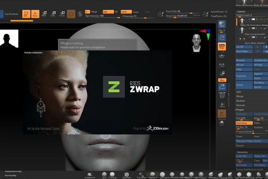Click the Rename button

point(244,60)
